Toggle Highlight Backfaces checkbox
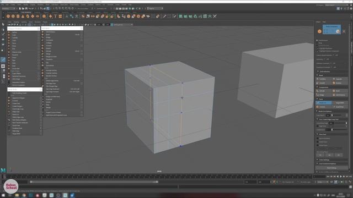This screenshot has width=353, height=198. pyautogui.click(x=318, y=48)
